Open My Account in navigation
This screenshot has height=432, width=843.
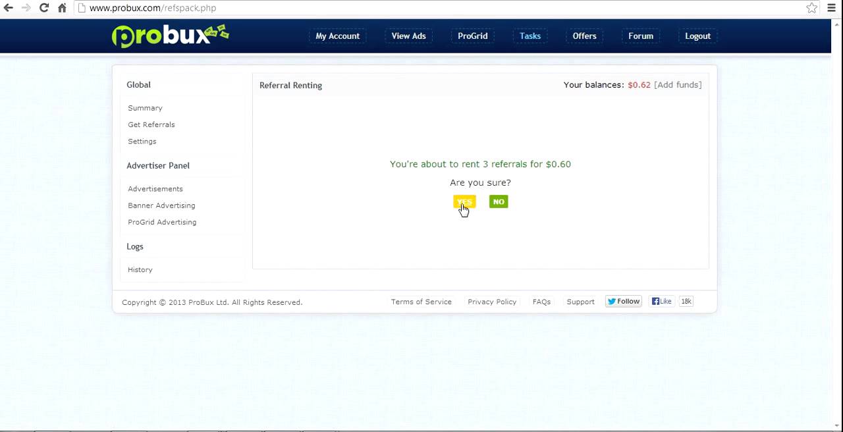(x=337, y=36)
